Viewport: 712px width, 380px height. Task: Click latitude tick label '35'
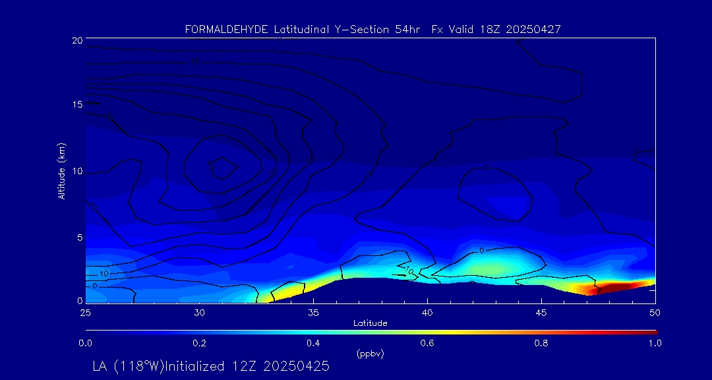[x=313, y=312]
